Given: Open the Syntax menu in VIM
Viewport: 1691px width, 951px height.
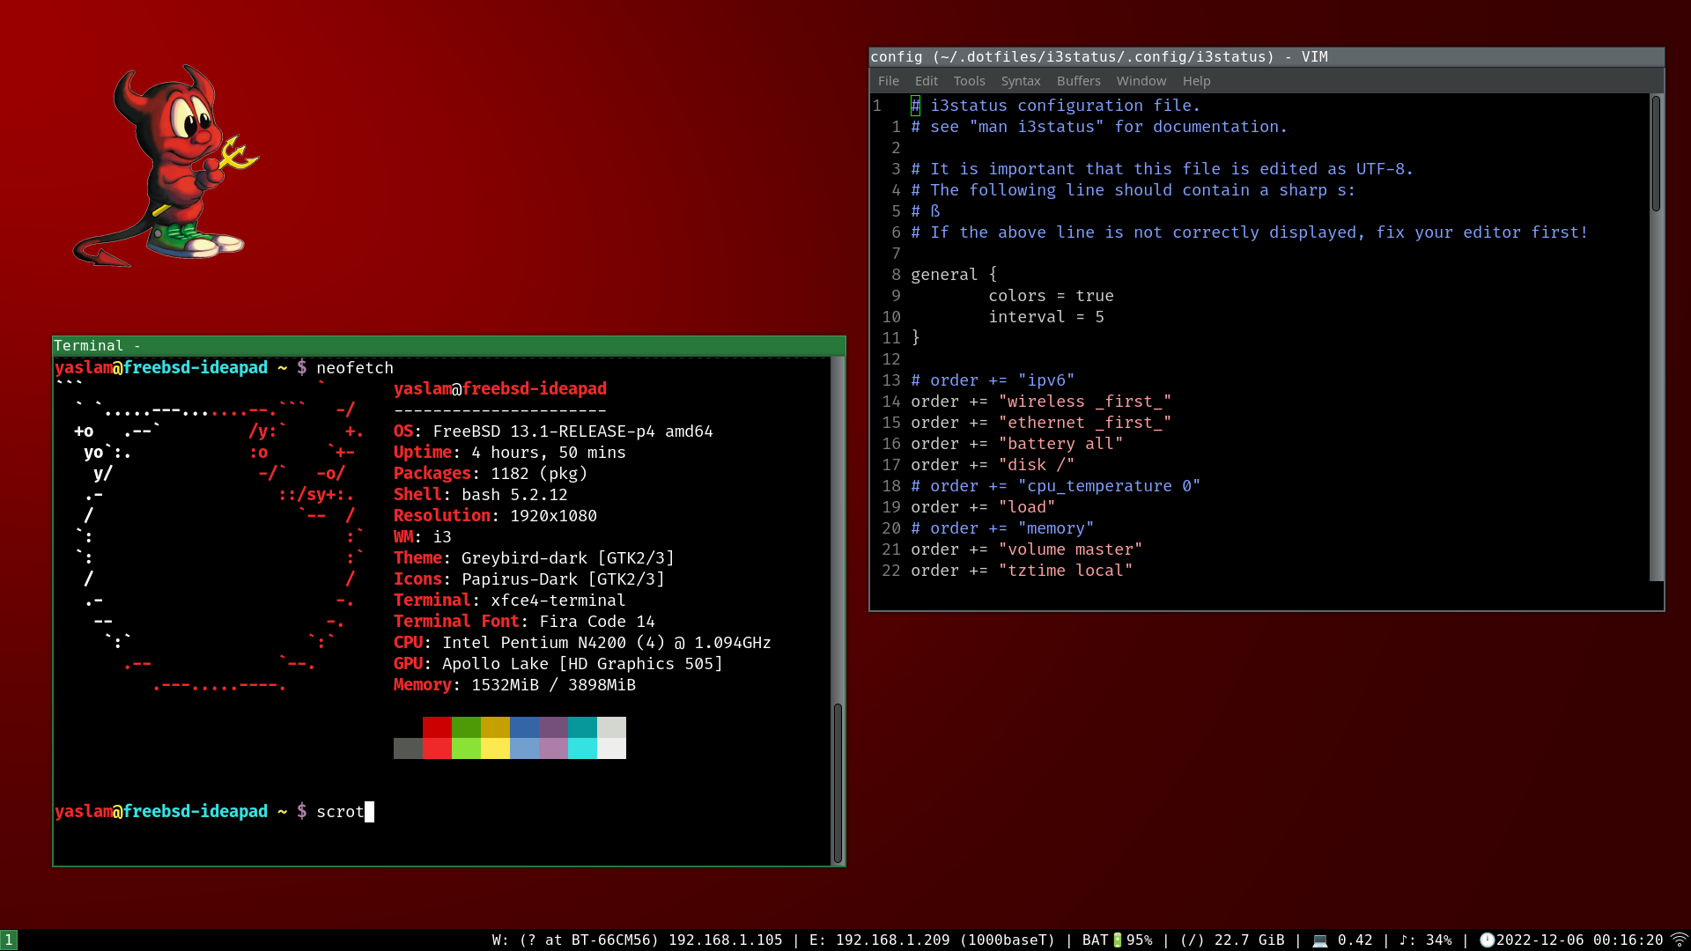Looking at the screenshot, I should point(1020,81).
